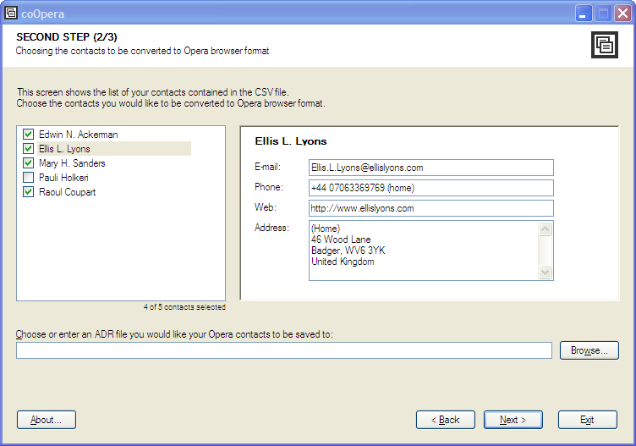This screenshot has width=636, height=446.
Task: Return with the Back button
Action: point(446,420)
